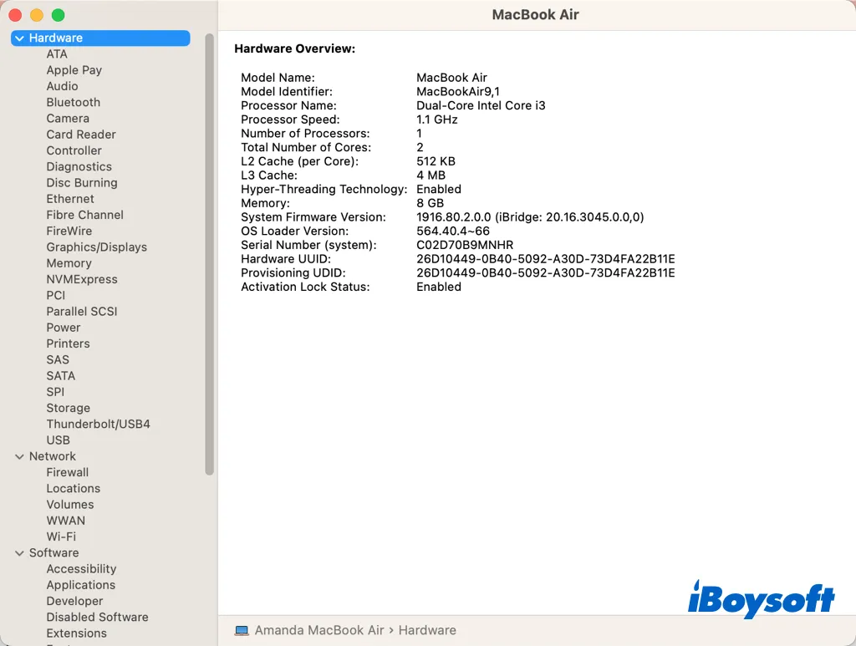Open the Storage hardware section
The image size is (856, 646).
click(68, 408)
